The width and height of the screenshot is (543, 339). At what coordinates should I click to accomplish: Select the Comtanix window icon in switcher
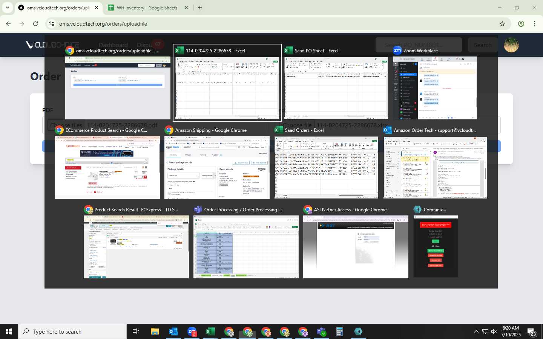(417, 210)
